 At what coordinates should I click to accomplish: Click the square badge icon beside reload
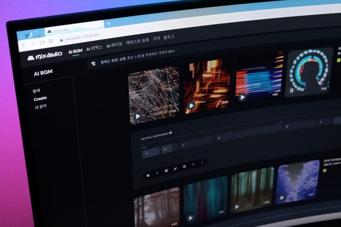pos(50,41)
